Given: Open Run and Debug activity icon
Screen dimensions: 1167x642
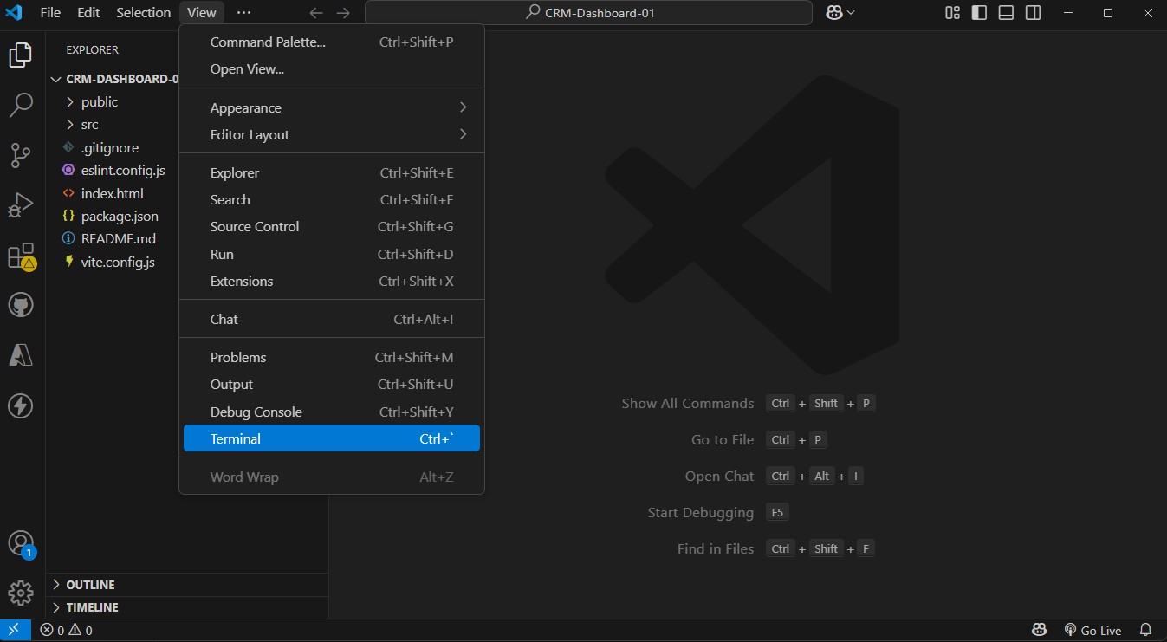Looking at the screenshot, I should click(20, 206).
